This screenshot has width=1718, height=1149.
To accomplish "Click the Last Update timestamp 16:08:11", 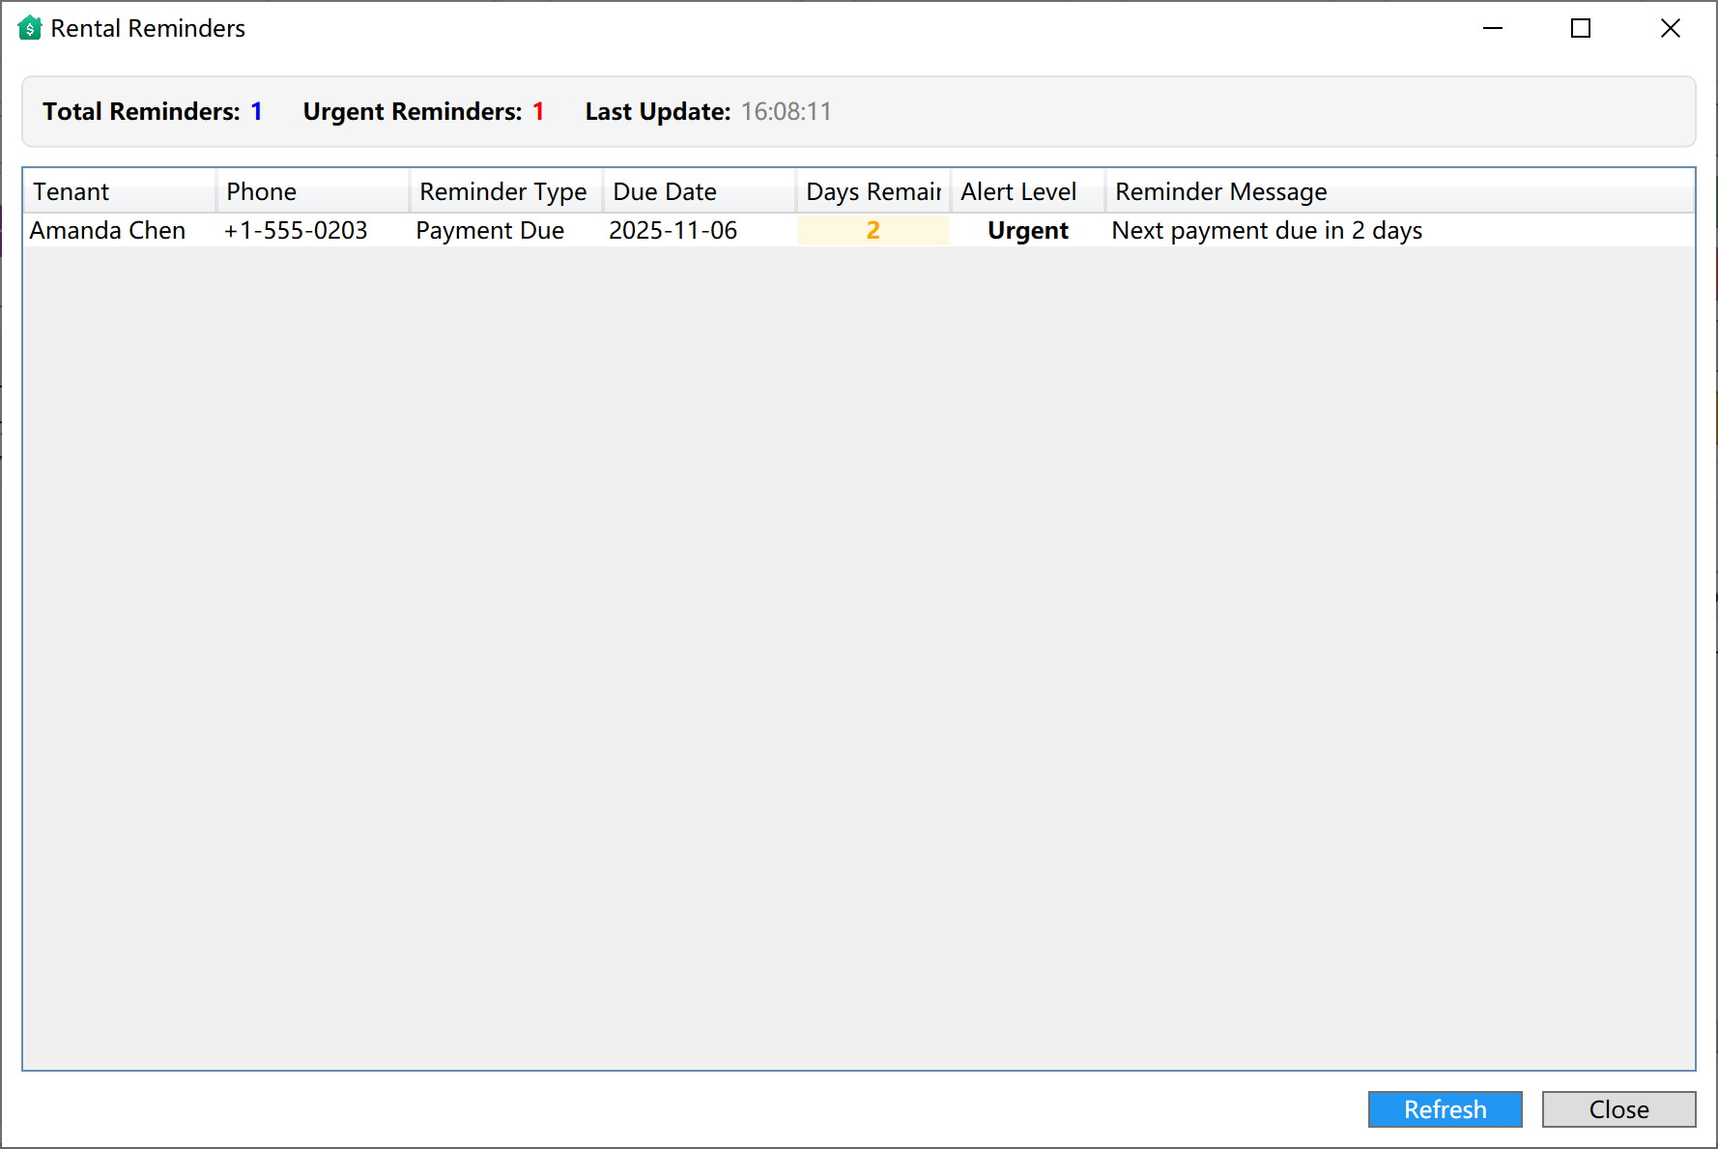I will 786,111.
